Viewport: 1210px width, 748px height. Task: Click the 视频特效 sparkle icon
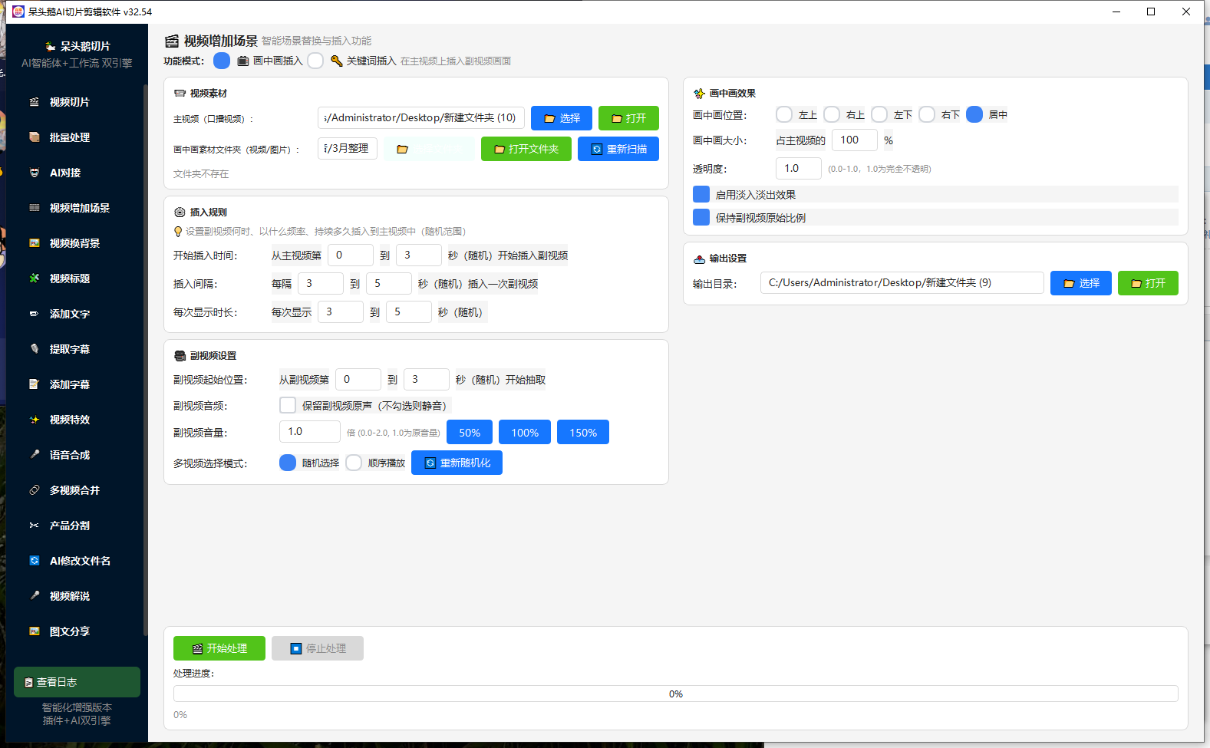tap(34, 420)
